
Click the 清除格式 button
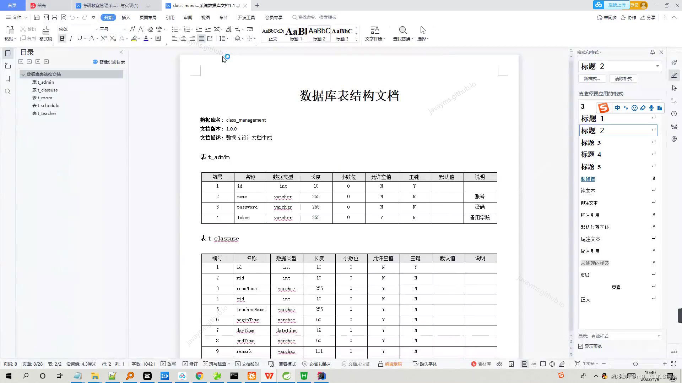[623, 79]
